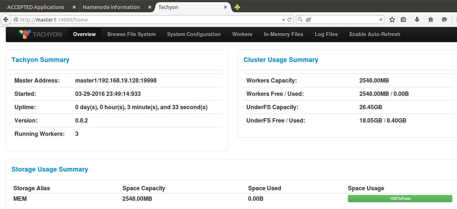The height and width of the screenshot is (209, 457).
Task: Open In-Memory Files page
Action: click(283, 34)
